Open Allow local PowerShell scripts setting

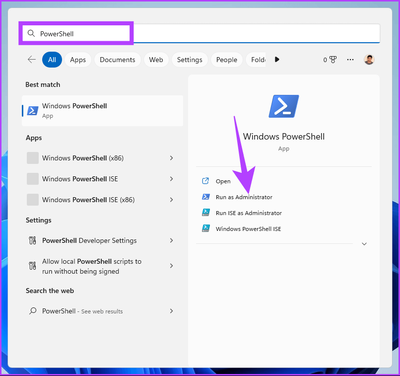103,266
